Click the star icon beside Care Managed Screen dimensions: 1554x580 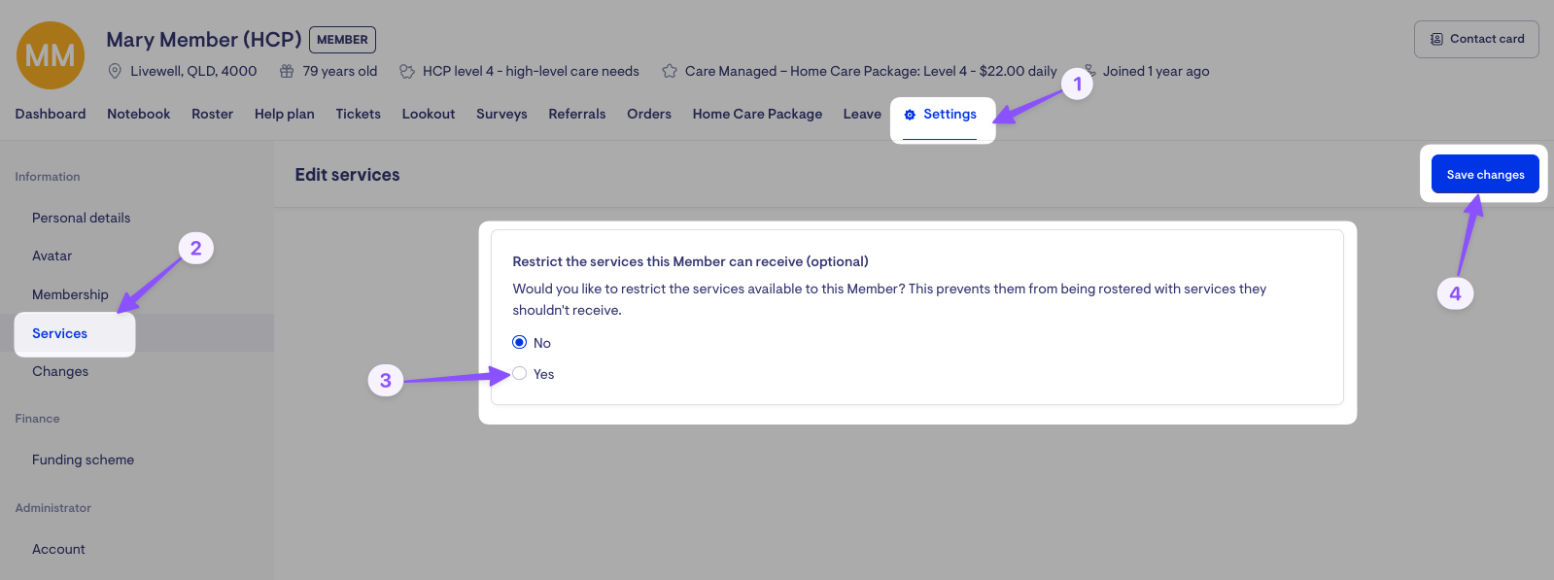click(x=670, y=71)
